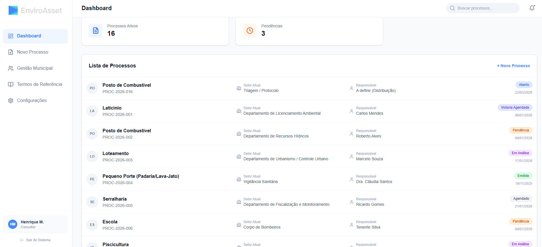
Task: Click the Processos Ativos document icon
Action: click(96, 31)
